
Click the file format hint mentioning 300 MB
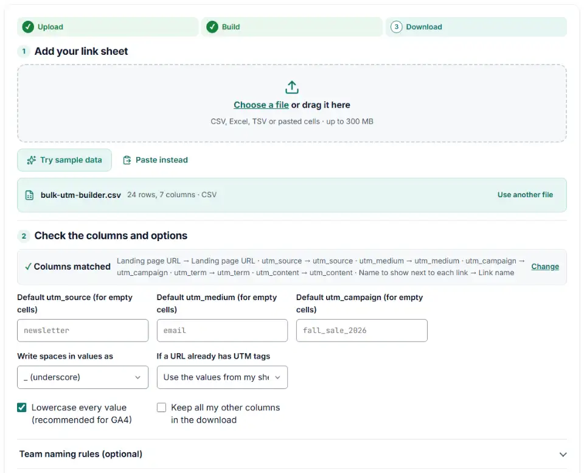coord(292,122)
